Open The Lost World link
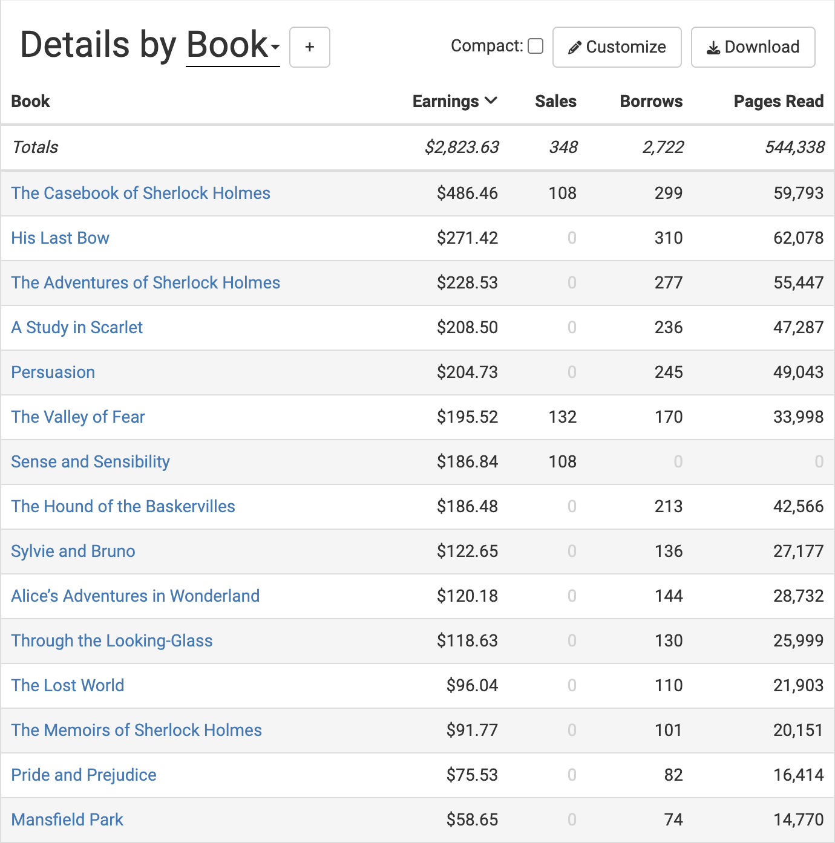Screen dimensions: 835x843 68,685
